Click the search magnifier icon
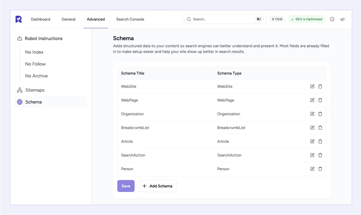 click(x=189, y=19)
